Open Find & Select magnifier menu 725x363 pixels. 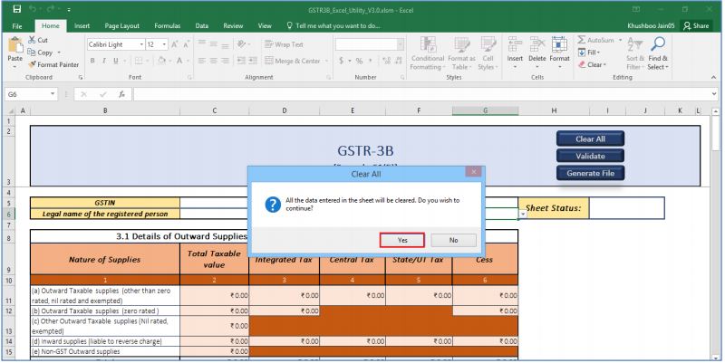658,53
